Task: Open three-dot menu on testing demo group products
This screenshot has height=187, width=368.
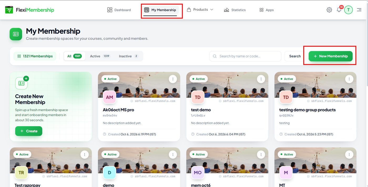Action: click(349, 79)
